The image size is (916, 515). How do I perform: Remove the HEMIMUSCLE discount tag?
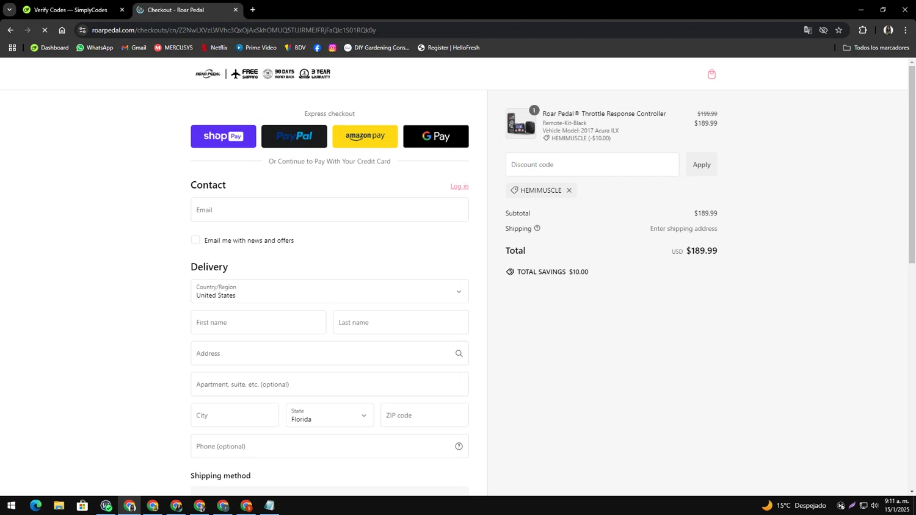[569, 190]
